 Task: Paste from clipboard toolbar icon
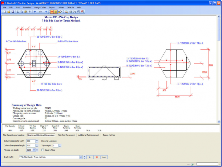(x=26, y=12)
